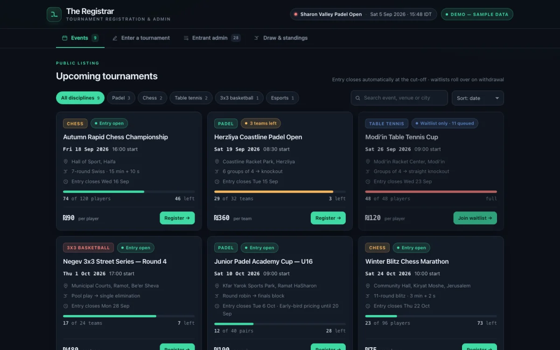
Task: Click the '₪360' per team price
Action: (x=222, y=218)
